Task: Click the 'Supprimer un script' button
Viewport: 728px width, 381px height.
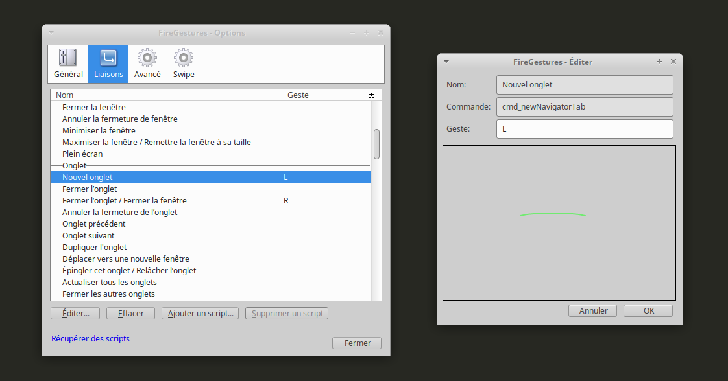Action: (287, 314)
